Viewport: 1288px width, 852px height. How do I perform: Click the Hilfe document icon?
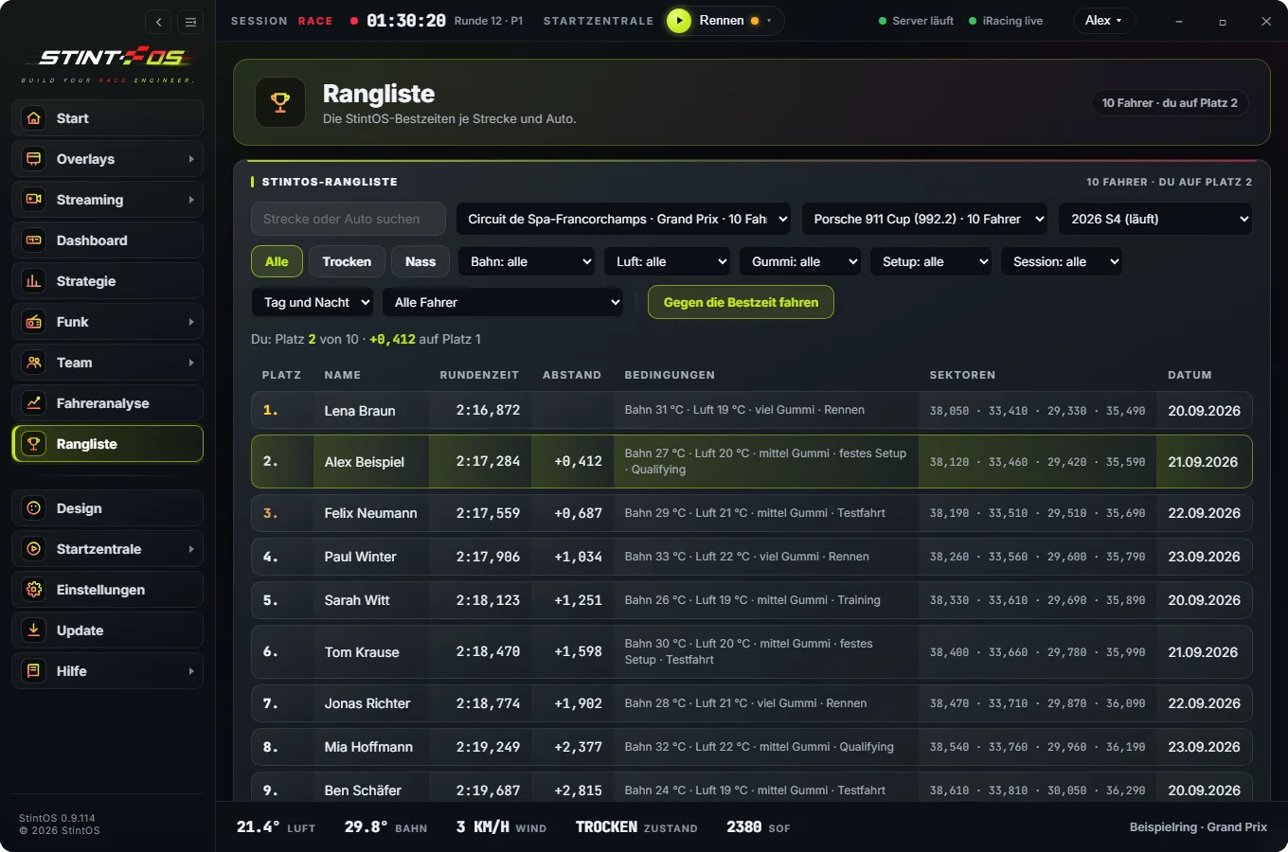[x=34, y=671]
